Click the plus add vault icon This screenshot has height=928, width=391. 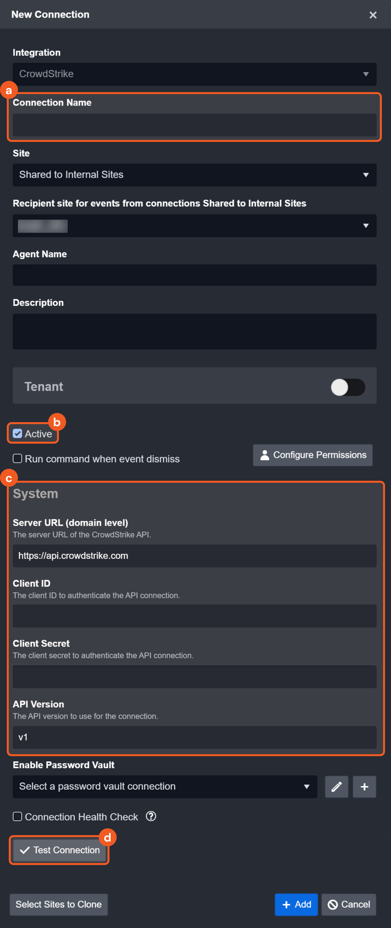click(x=364, y=786)
